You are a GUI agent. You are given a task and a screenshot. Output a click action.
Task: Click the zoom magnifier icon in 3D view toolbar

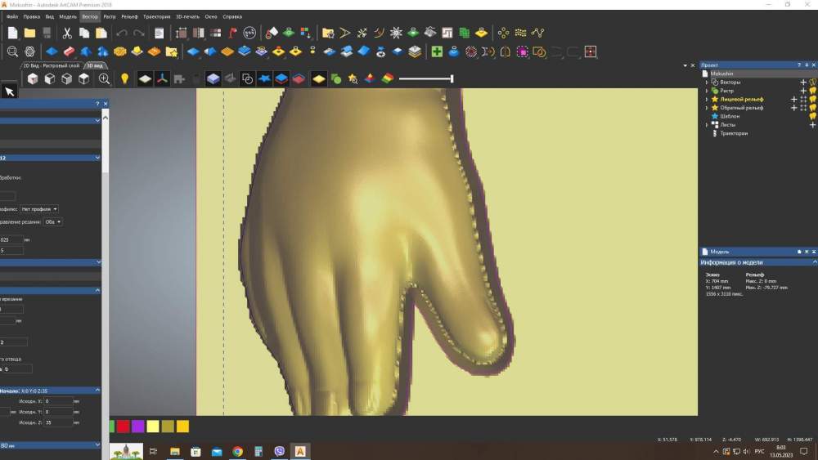105,79
